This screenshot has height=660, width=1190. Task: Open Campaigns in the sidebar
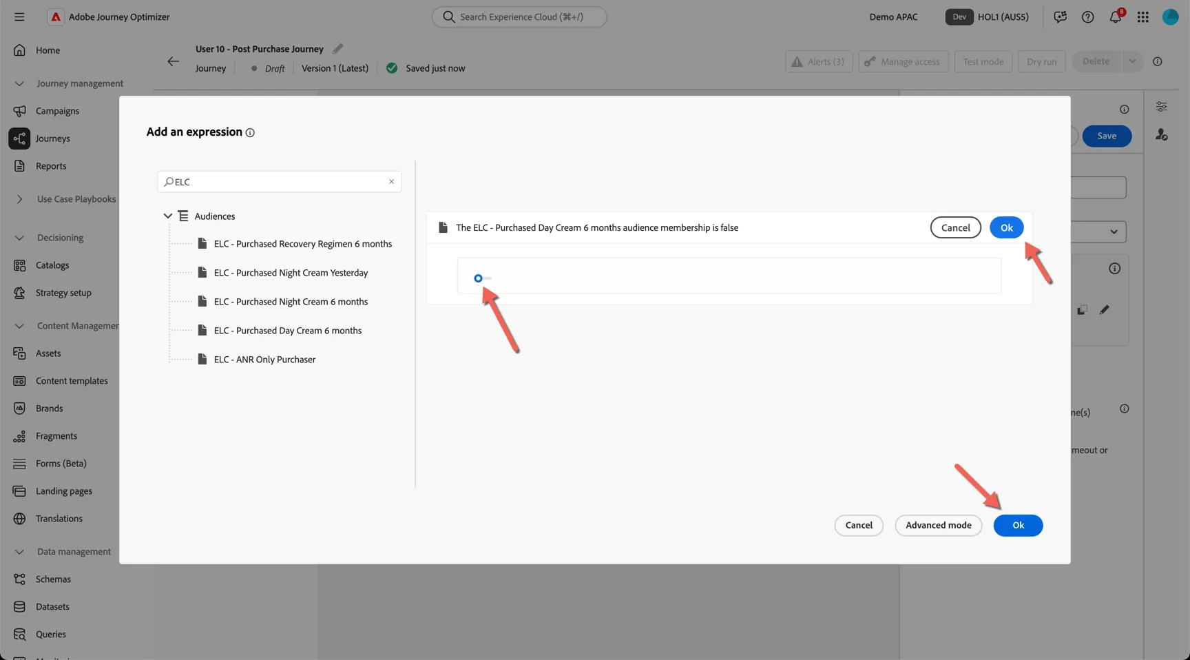point(57,111)
